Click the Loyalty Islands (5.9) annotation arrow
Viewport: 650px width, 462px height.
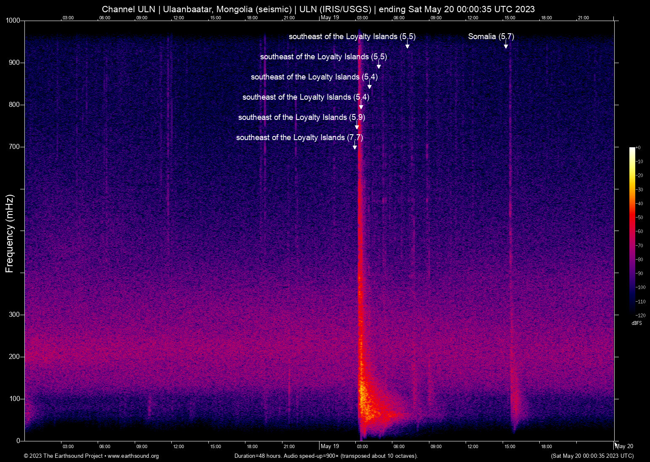coord(358,125)
